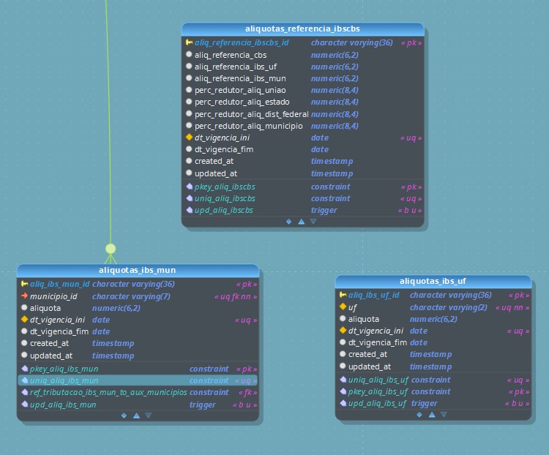
Task: Click the primary key icon of aliq_referencia_ibscbs_id
Action: pos(189,43)
